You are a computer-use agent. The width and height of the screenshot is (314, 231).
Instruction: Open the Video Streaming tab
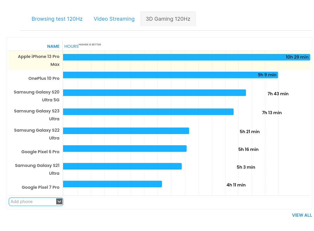(x=114, y=19)
